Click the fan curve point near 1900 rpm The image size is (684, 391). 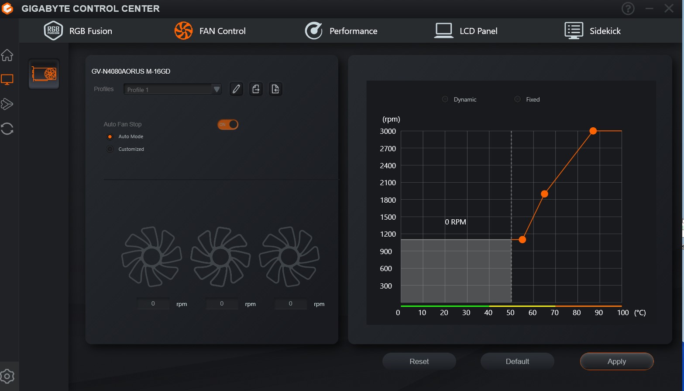pyautogui.click(x=544, y=194)
